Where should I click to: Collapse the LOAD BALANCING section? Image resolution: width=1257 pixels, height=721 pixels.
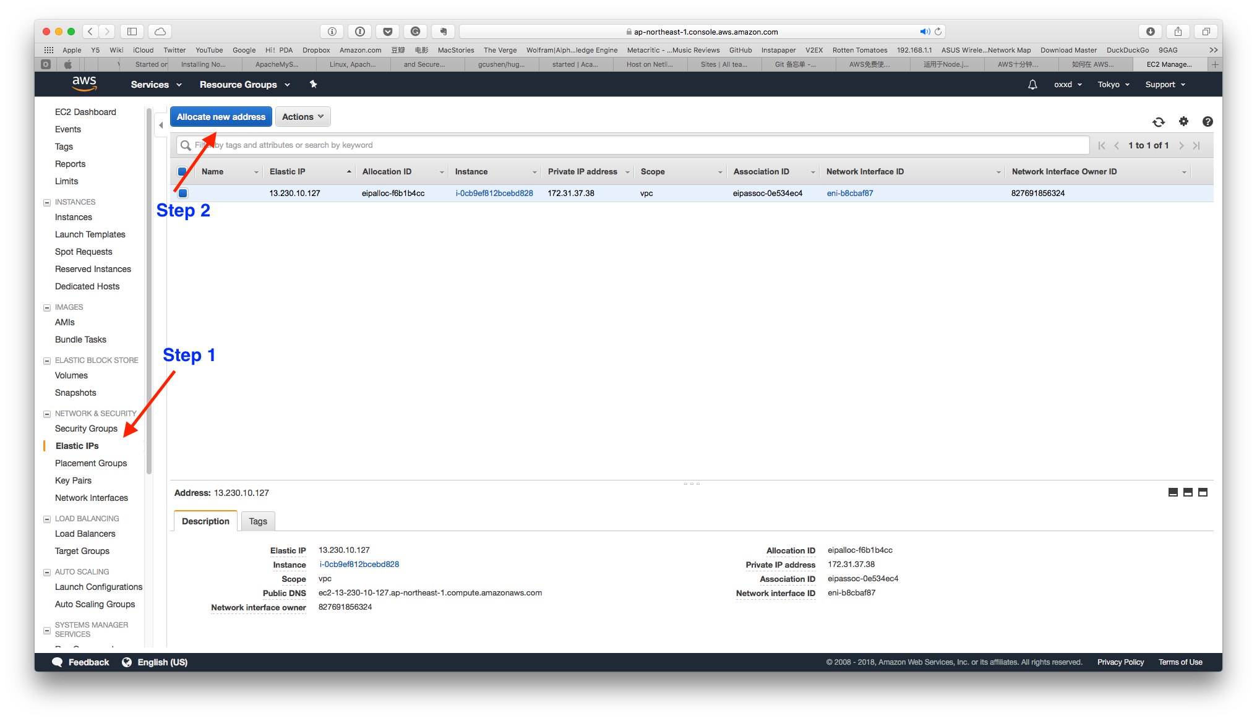(46, 519)
